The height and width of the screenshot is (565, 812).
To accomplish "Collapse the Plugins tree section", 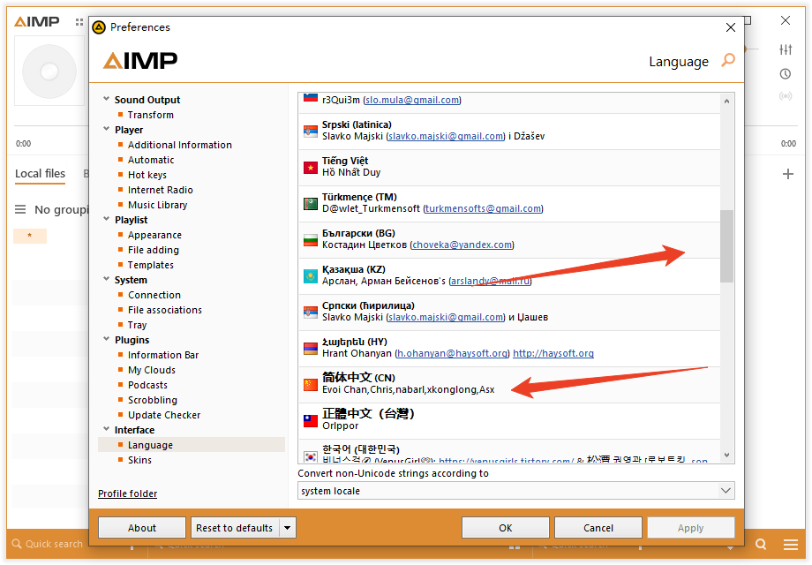I will [x=106, y=339].
